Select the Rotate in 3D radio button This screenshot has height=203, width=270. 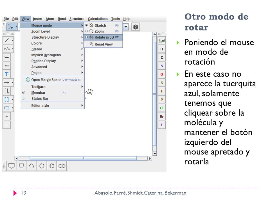click(86, 37)
